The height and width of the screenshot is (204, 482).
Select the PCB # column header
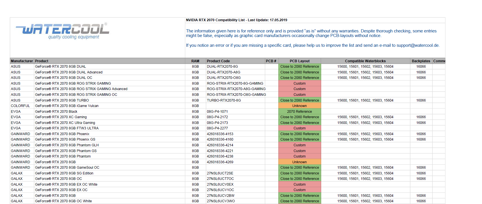[x=271, y=61]
